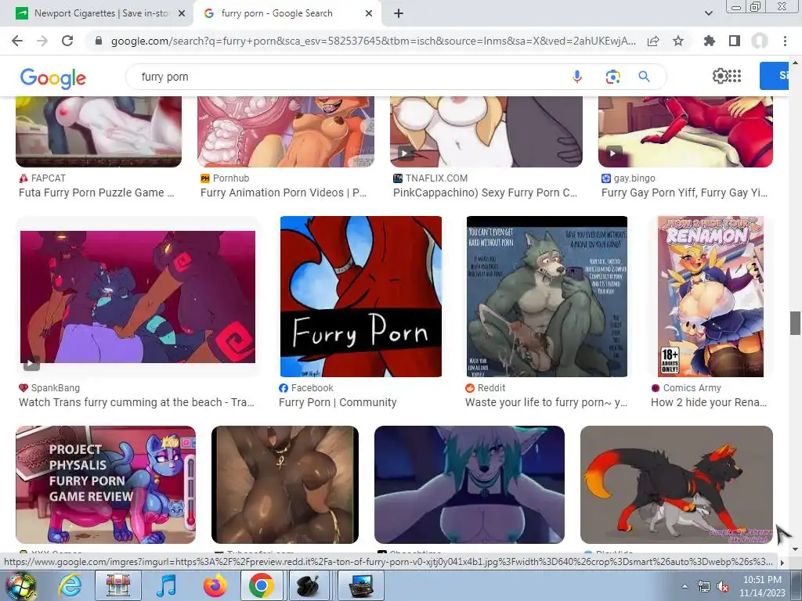Click the muted volume tray icon
Image resolution: width=802 pixels, height=601 pixels.
[x=723, y=587]
